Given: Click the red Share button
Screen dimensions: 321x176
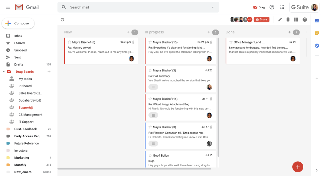Looking at the screenshot, I should point(261,20).
